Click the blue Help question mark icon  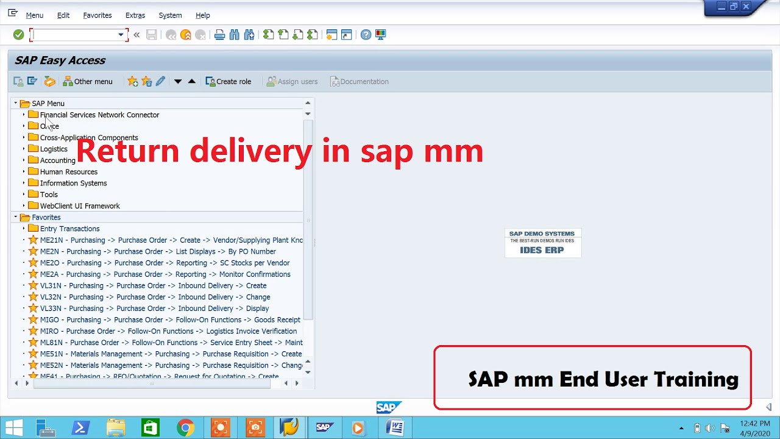(x=366, y=35)
